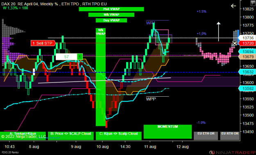Click the EU RTH OR gray box

[x=230, y=136]
